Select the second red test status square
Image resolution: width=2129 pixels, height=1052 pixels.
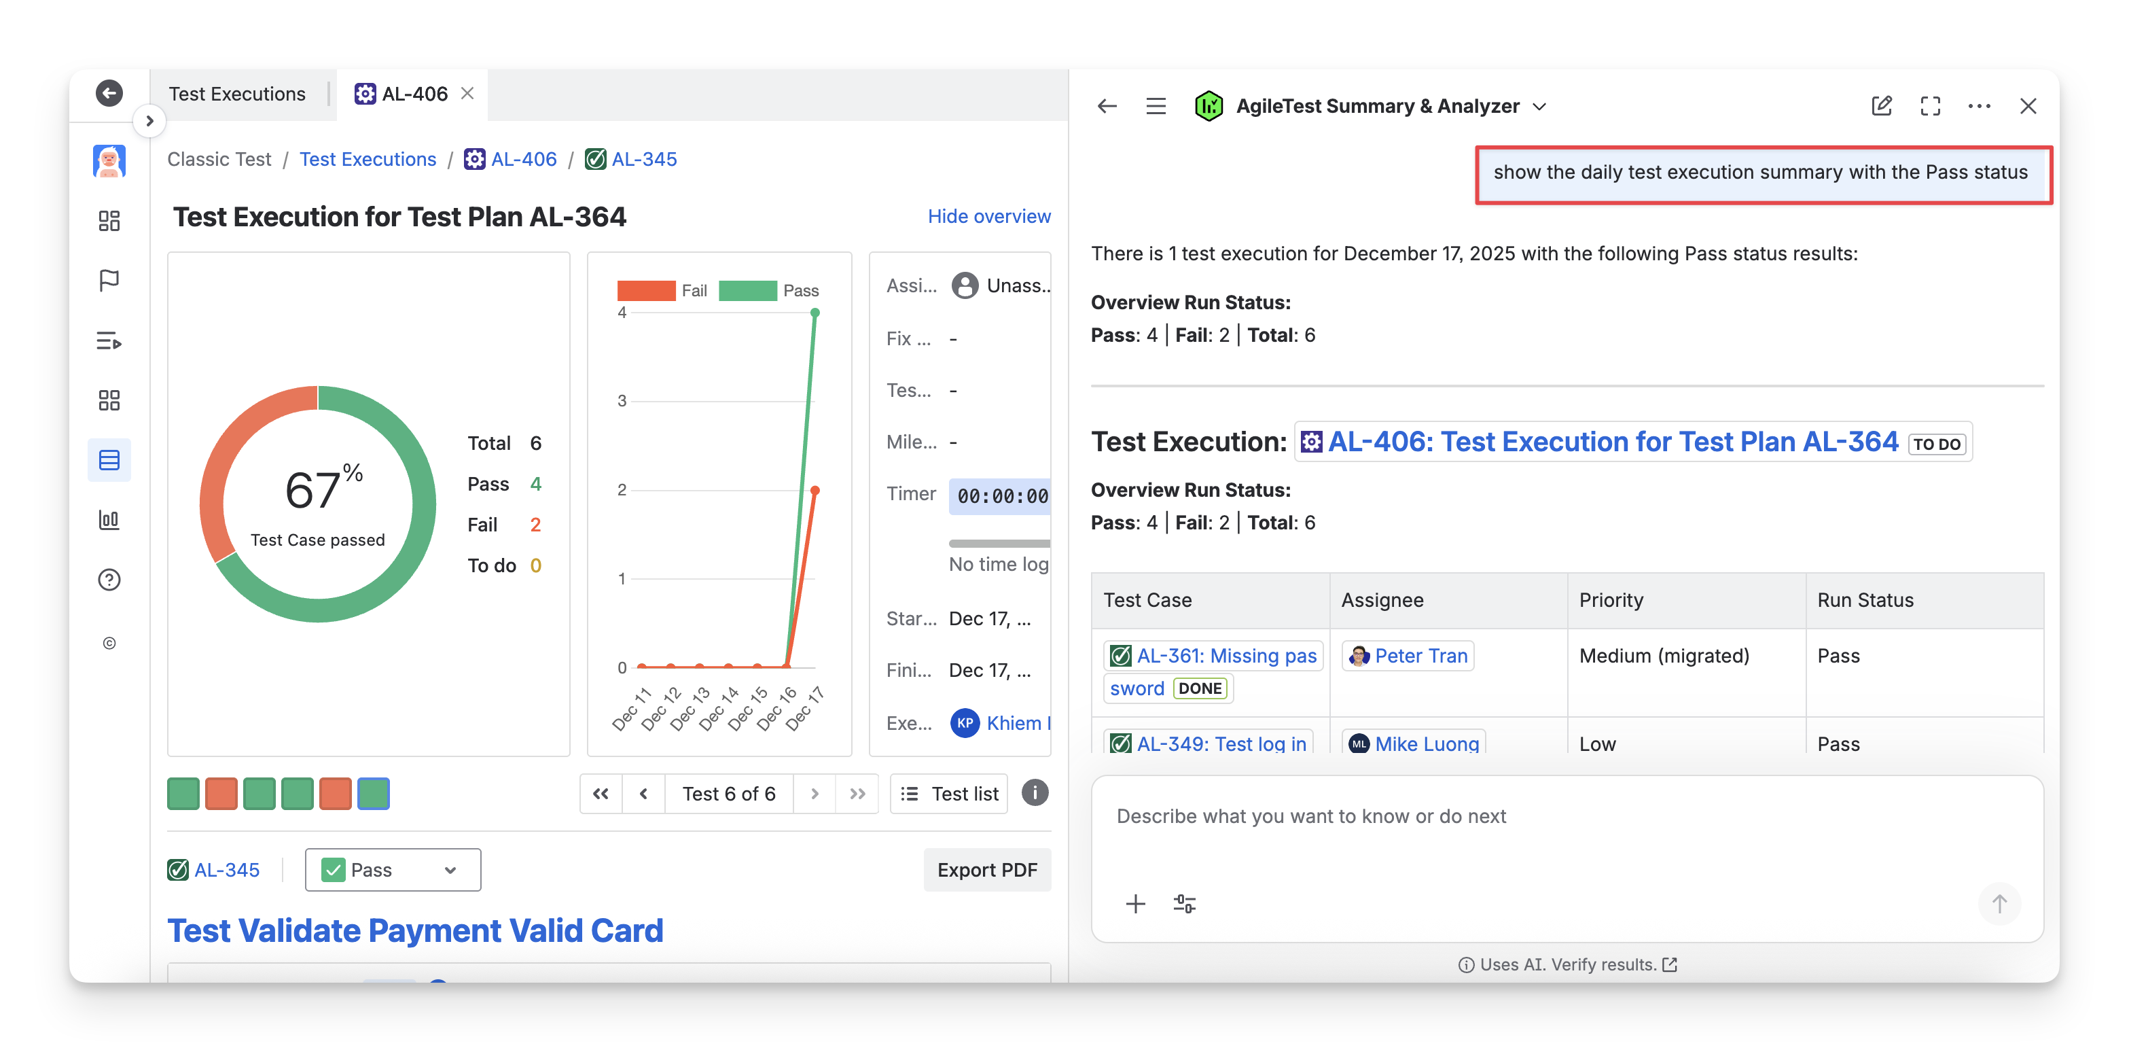point(335,793)
